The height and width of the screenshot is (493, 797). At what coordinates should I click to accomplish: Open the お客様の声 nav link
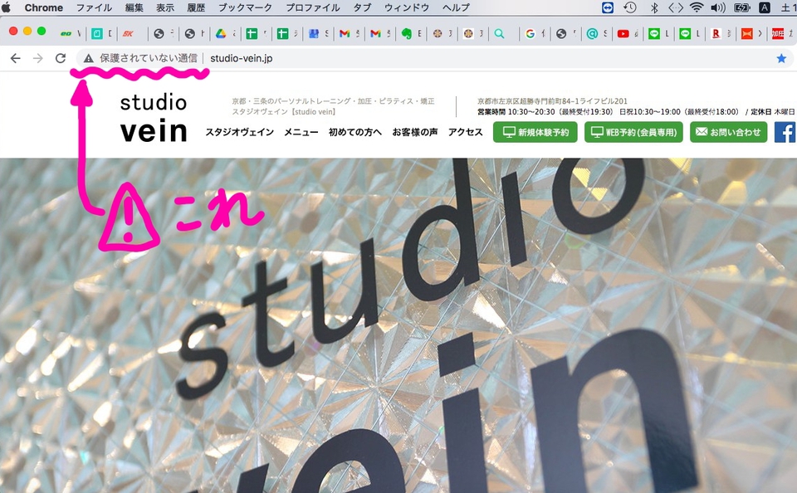tap(415, 132)
